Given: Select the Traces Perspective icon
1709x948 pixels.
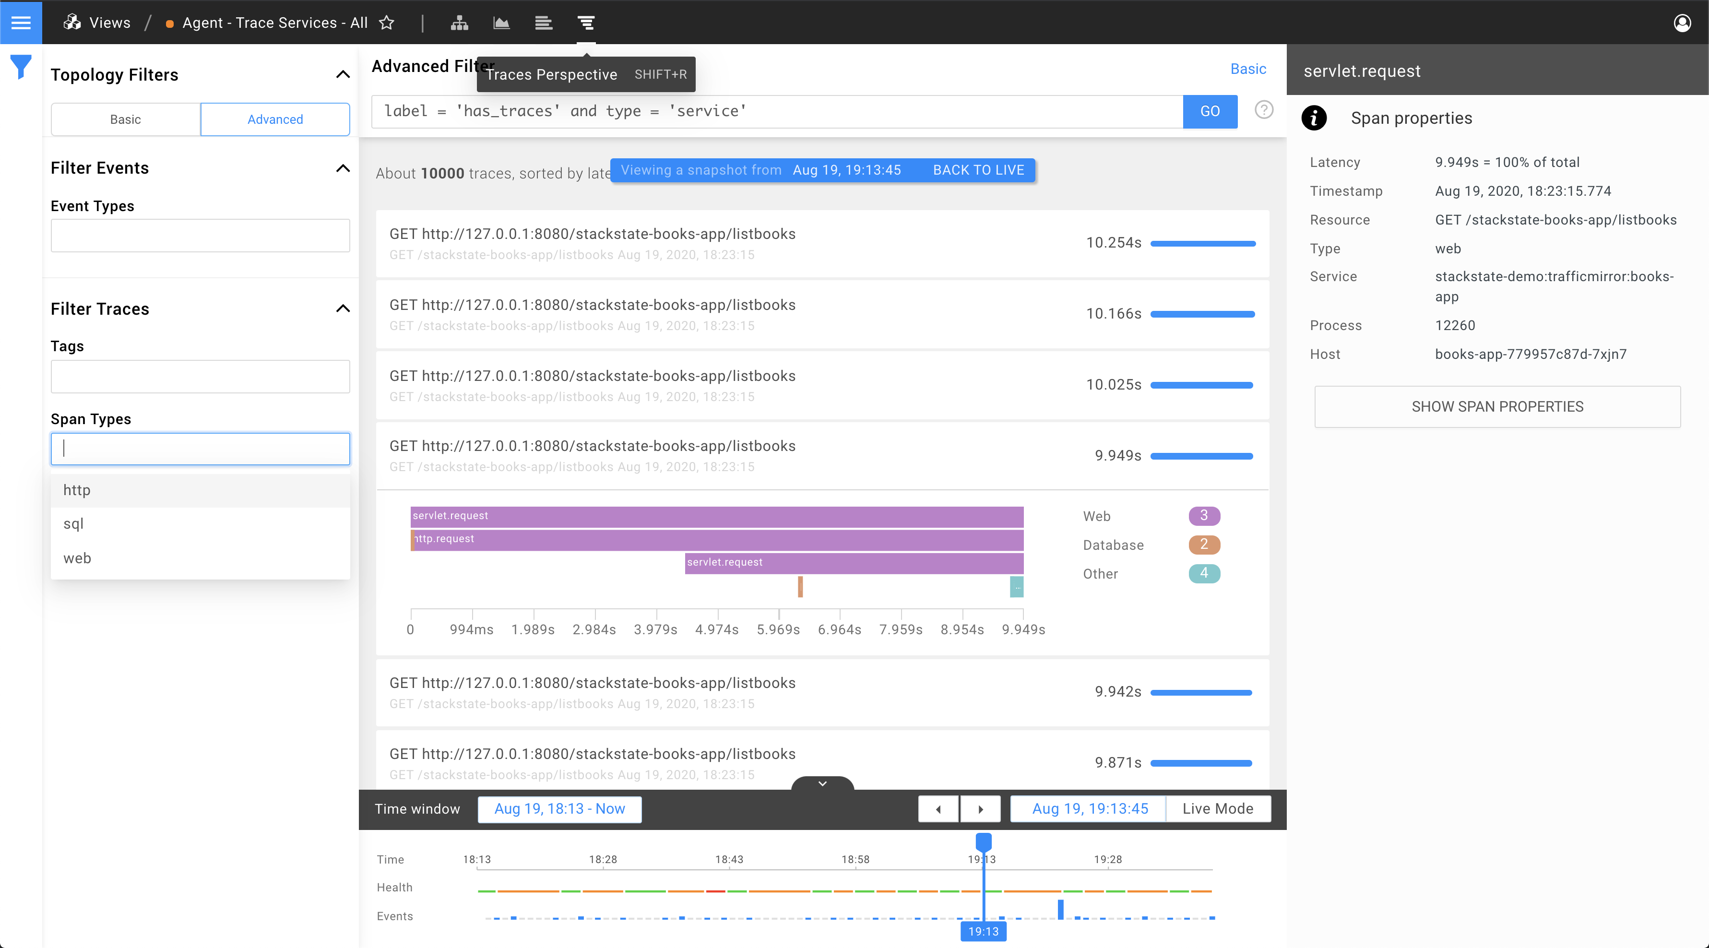Looking at the screenshot, I should 586,23.
